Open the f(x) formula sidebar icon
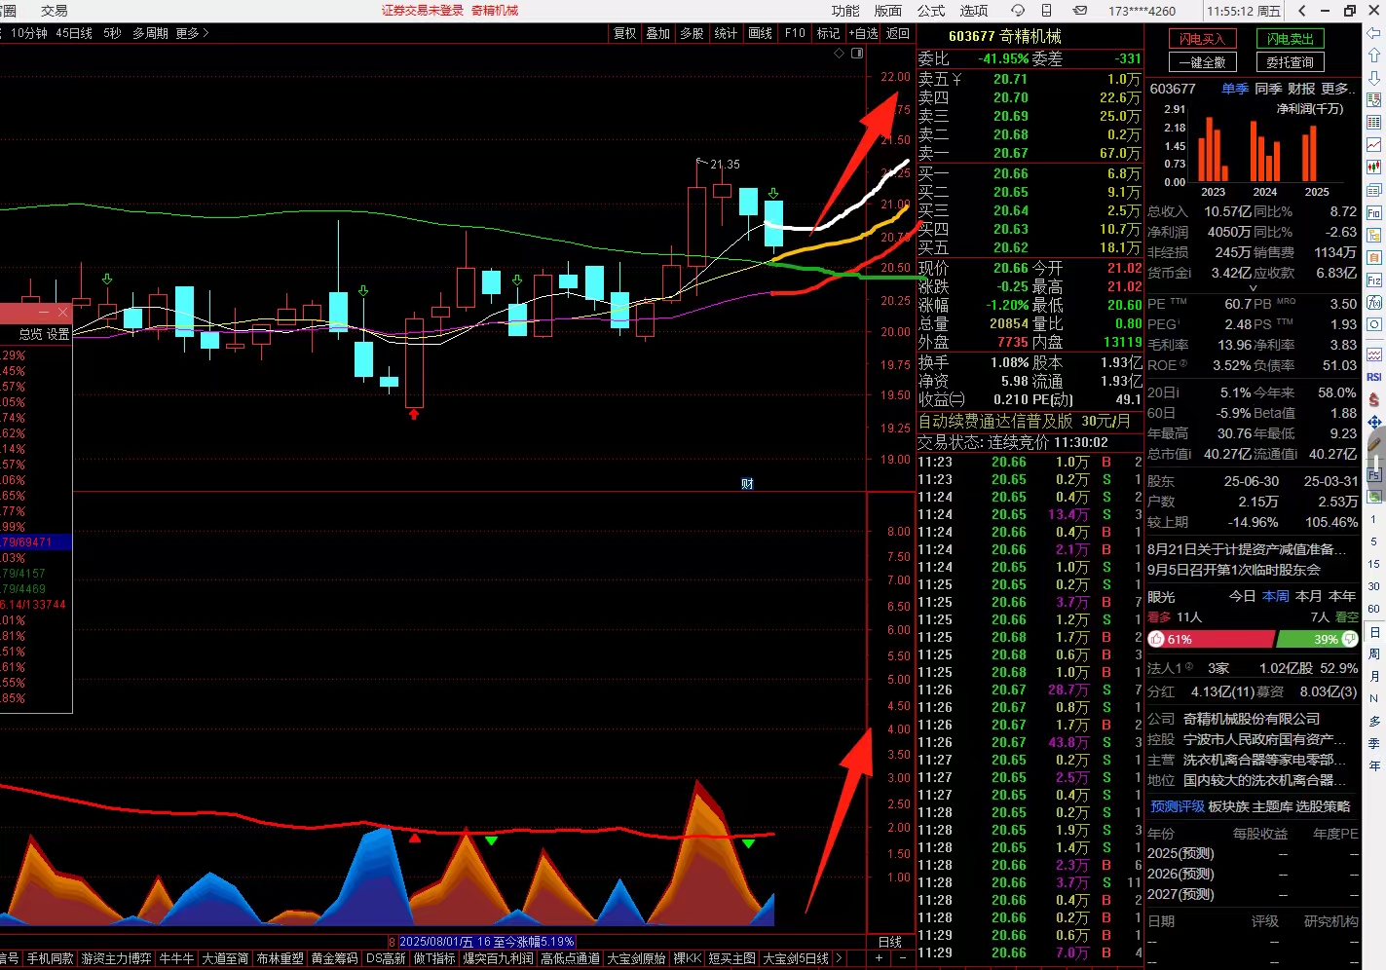This screenshot has width=1386, height=970. [1374, 302]
